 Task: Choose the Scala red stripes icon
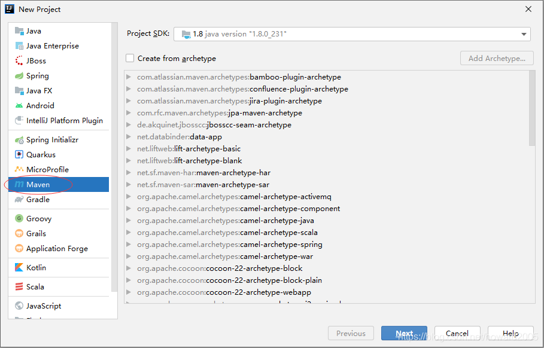[x=19, y=286]
